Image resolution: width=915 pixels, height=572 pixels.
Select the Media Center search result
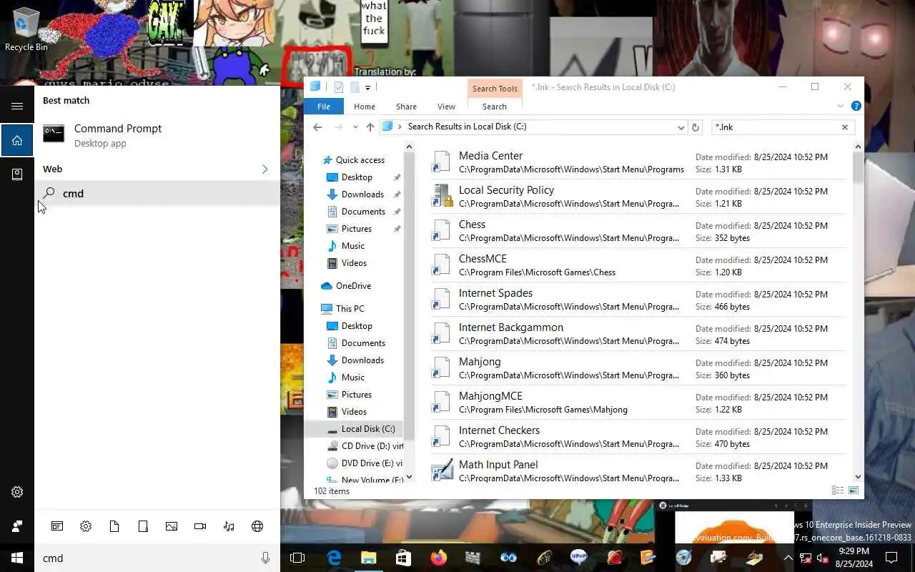point(638,162)
